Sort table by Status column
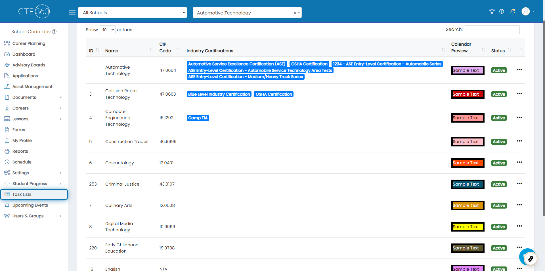 509,50
